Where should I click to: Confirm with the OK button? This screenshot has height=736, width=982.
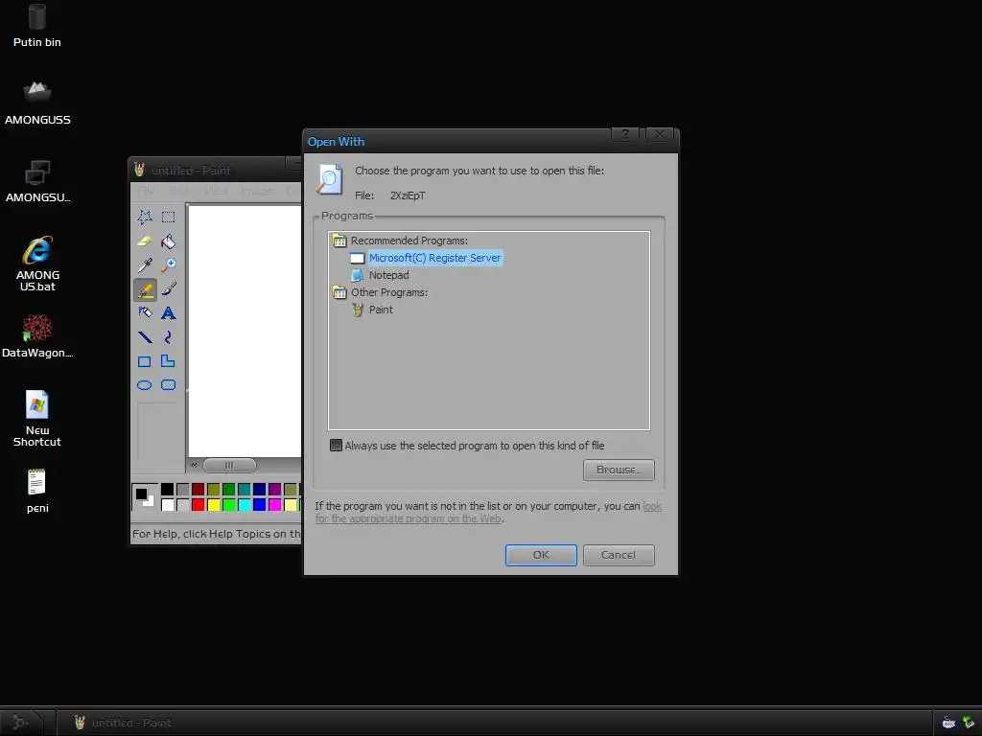click(x=541, y=555)
